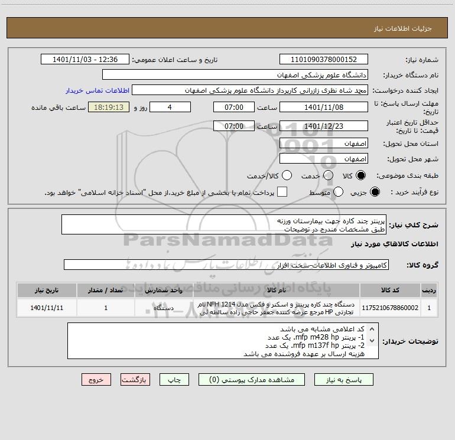This screenshot has height=440, width=455.
Task: Click the delivery province field اصفهان
Action: click(x=324, y=144)
